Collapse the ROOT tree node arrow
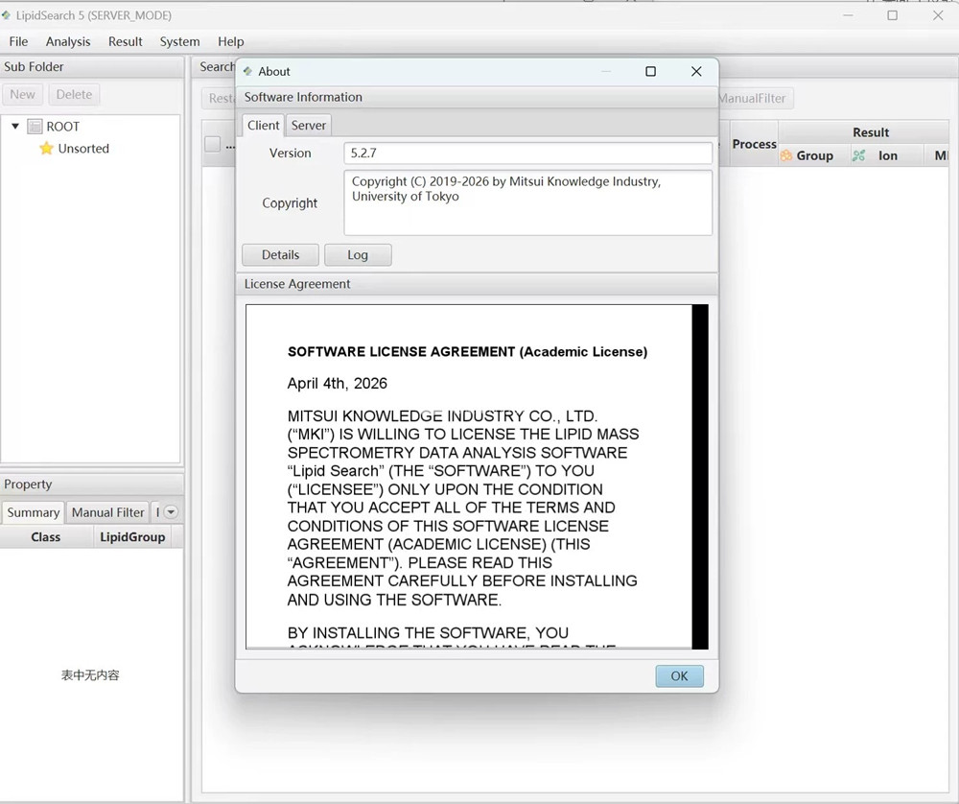This screenshot has height=804, width=959. (15, 126)
